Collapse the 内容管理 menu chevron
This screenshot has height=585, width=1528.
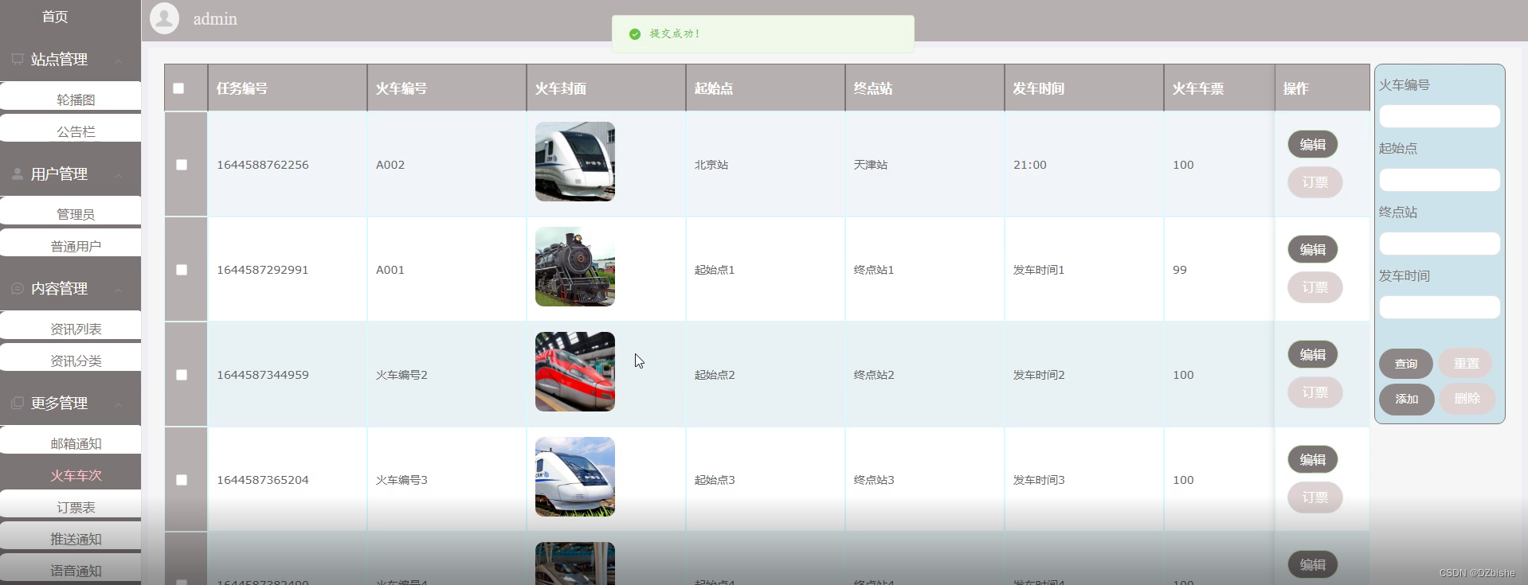119,290
